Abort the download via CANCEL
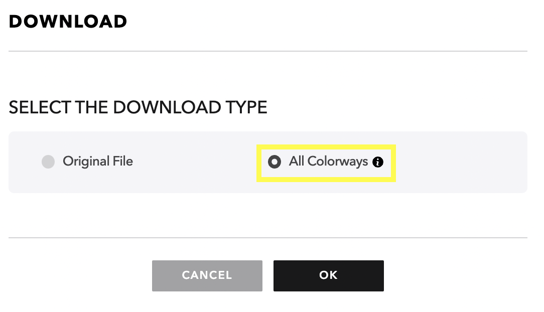544x312 pixels. click(207, 275)
